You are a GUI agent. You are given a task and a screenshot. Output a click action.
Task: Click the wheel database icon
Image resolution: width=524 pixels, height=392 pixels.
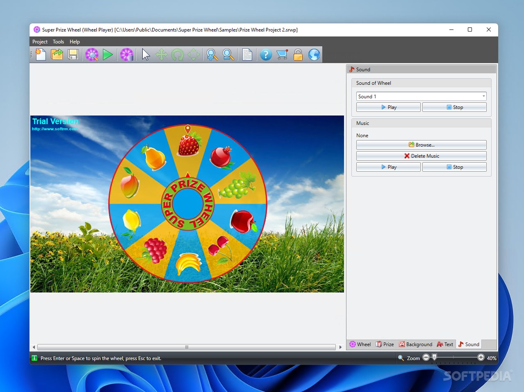click(127, 54)
